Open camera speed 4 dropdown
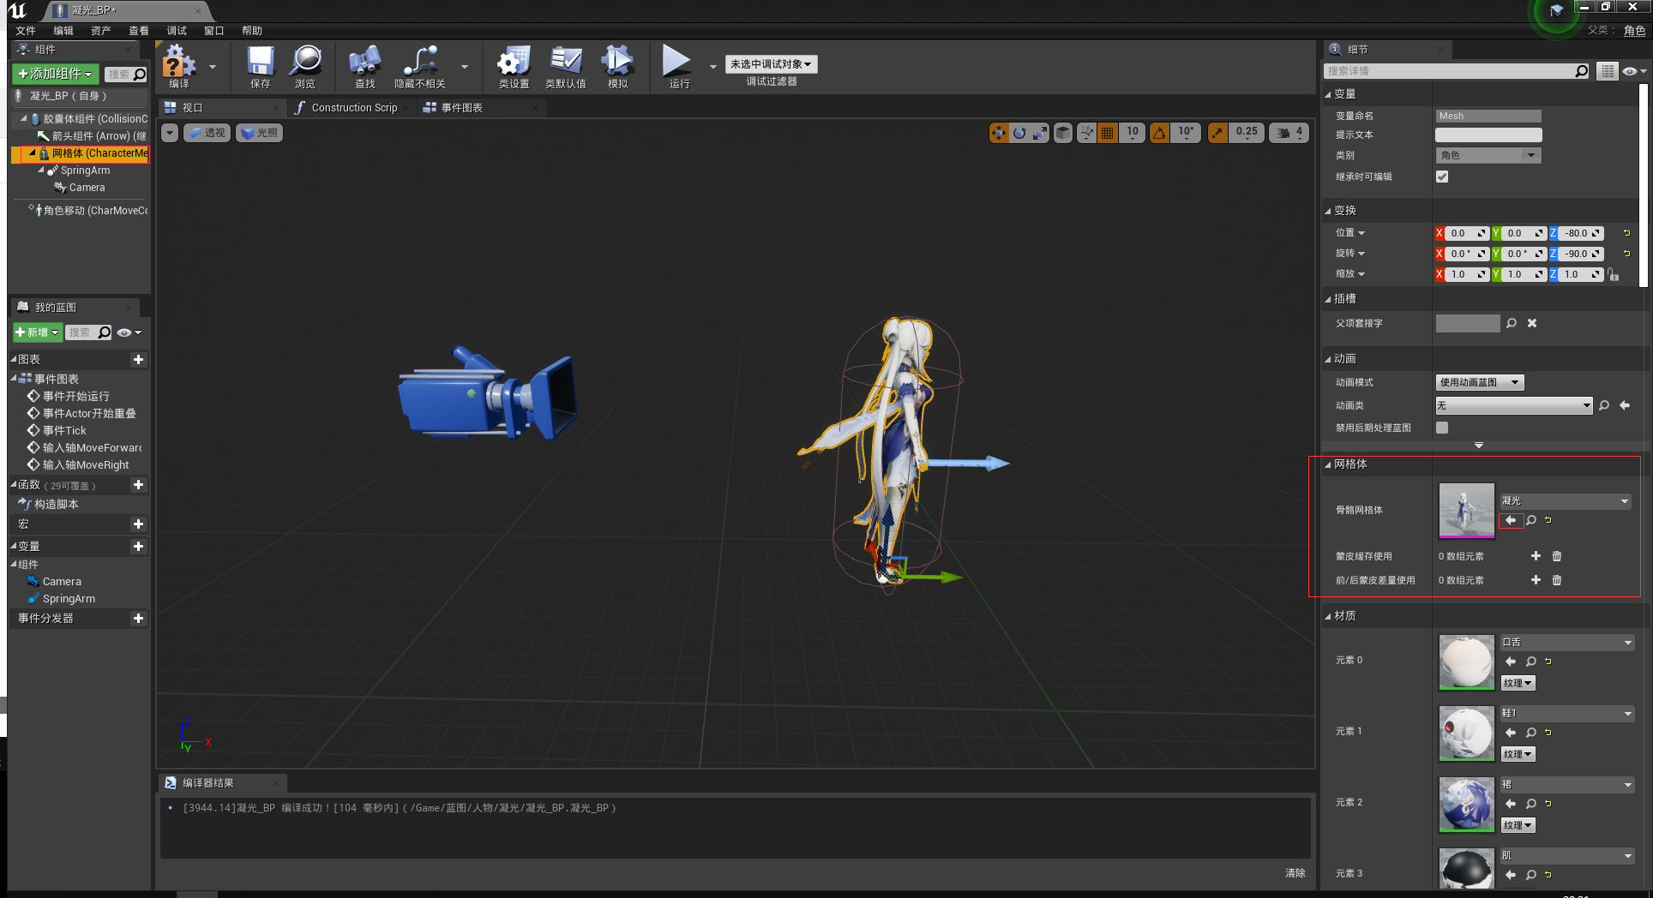1653x898 pixels. [1289, 133]
